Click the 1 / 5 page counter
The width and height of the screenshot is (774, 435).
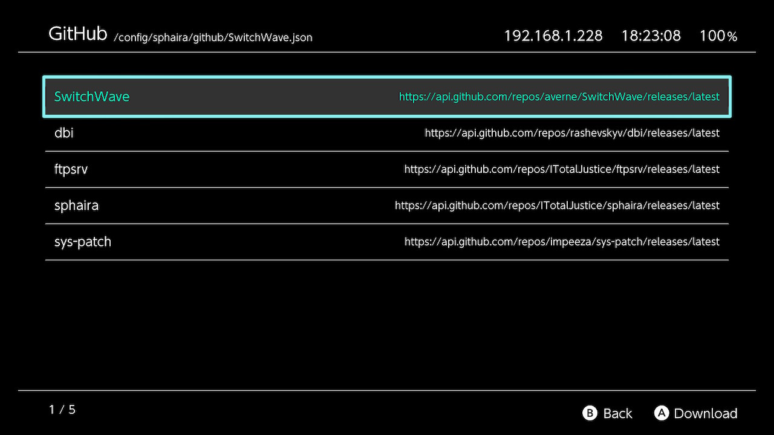[x=62, y=410]
